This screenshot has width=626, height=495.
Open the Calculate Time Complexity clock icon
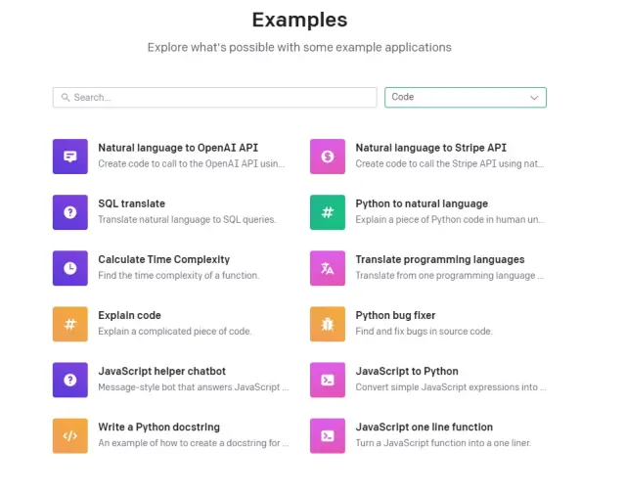click(x=70, y=268)
